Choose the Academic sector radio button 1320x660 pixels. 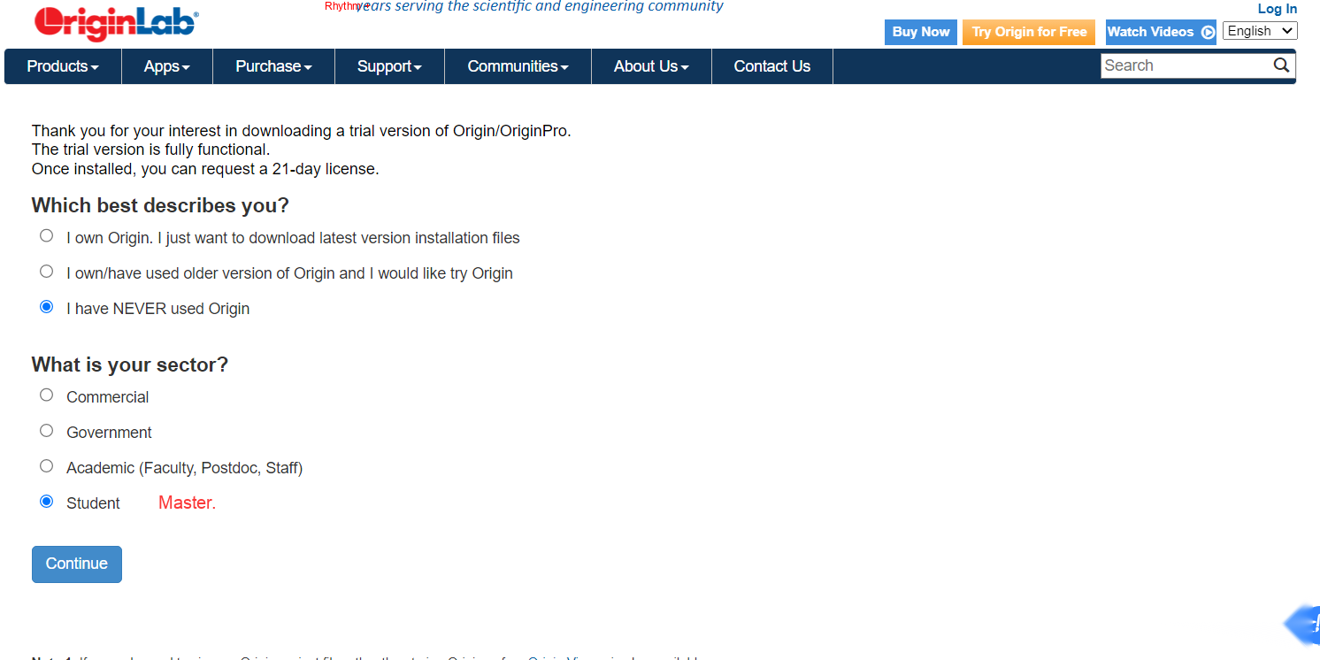click(x=47, y=466)
